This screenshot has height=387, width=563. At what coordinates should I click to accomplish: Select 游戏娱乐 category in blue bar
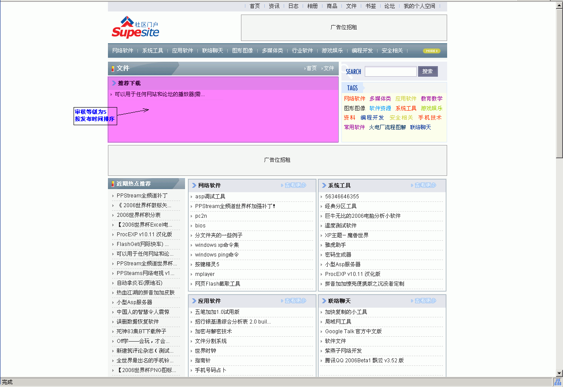point(332,51)
